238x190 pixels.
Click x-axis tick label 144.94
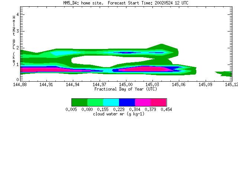[x=73, y=85]
